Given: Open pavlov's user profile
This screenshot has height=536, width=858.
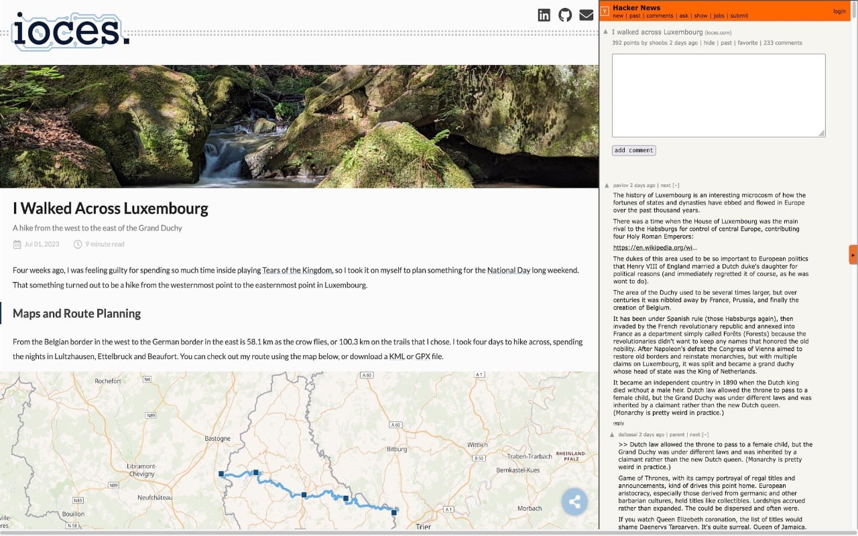Looking at the screenshot, I should tap(621, 186).
